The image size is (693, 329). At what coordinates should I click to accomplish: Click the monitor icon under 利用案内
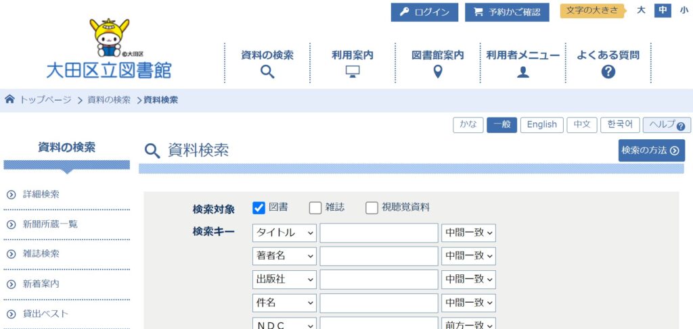[352, 72]
